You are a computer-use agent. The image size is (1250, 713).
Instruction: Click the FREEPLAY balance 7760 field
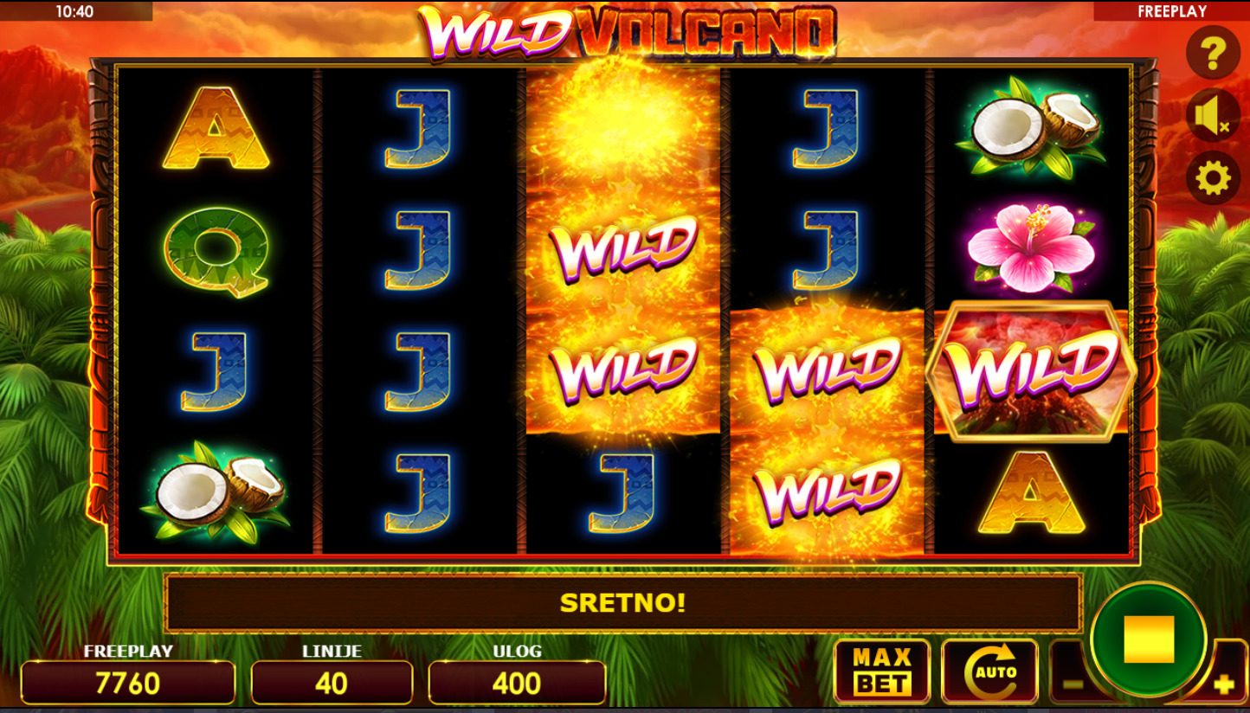click(x=128, y=683)
